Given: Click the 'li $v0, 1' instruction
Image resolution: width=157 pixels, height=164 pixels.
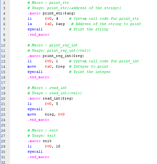Looking at the screenshot, I should point(43,61).
